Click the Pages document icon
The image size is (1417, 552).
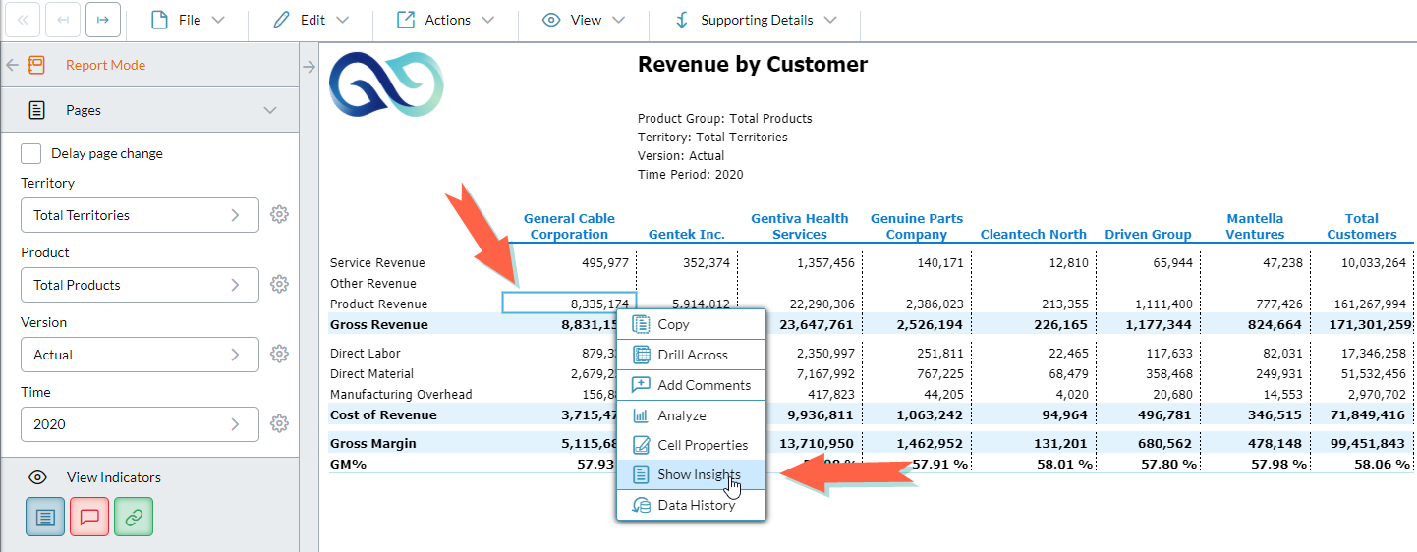coord(36,110)
